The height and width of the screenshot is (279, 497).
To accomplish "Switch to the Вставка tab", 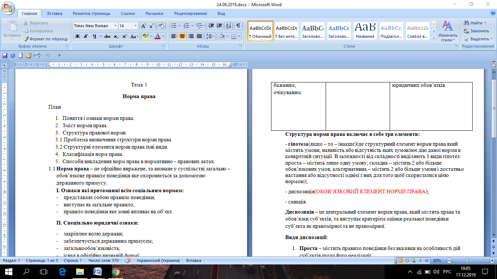I will pos(55,13).
